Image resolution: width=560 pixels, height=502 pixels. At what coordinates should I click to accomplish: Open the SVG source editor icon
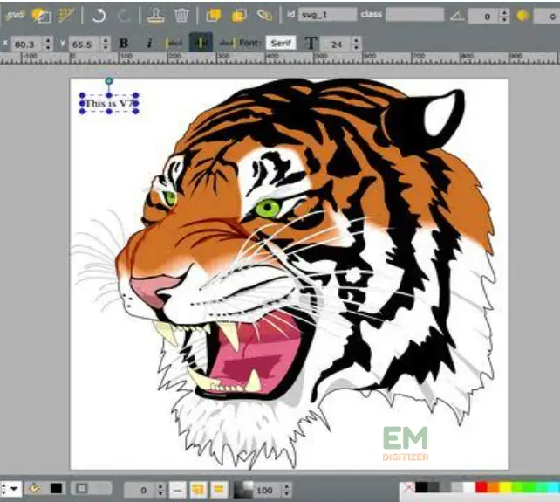click(x=15, y=15)
